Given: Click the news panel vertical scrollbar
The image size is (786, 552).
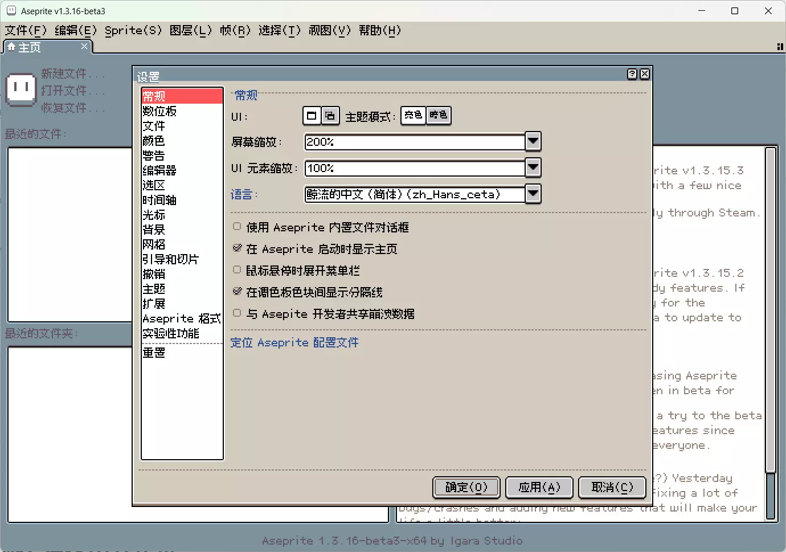Looking at the screenshot, I should tap(771, 333).
